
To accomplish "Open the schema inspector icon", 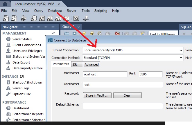I will pyautogui.click(x=24, y=18).
